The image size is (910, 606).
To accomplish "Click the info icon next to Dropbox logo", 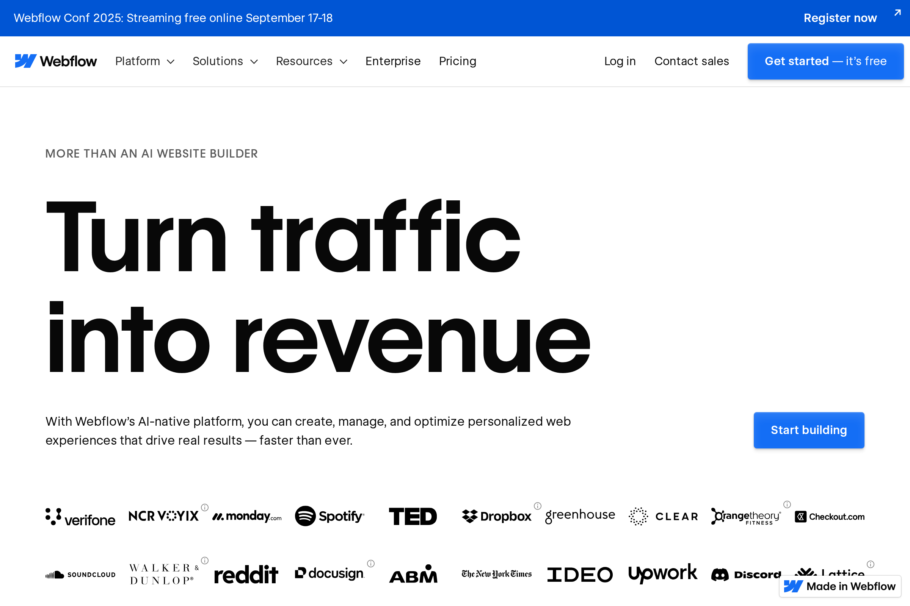I will point(538,506).
